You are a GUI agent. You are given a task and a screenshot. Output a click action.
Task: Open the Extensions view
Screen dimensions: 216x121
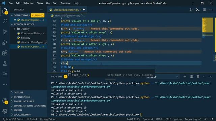[x=5, y=53]
